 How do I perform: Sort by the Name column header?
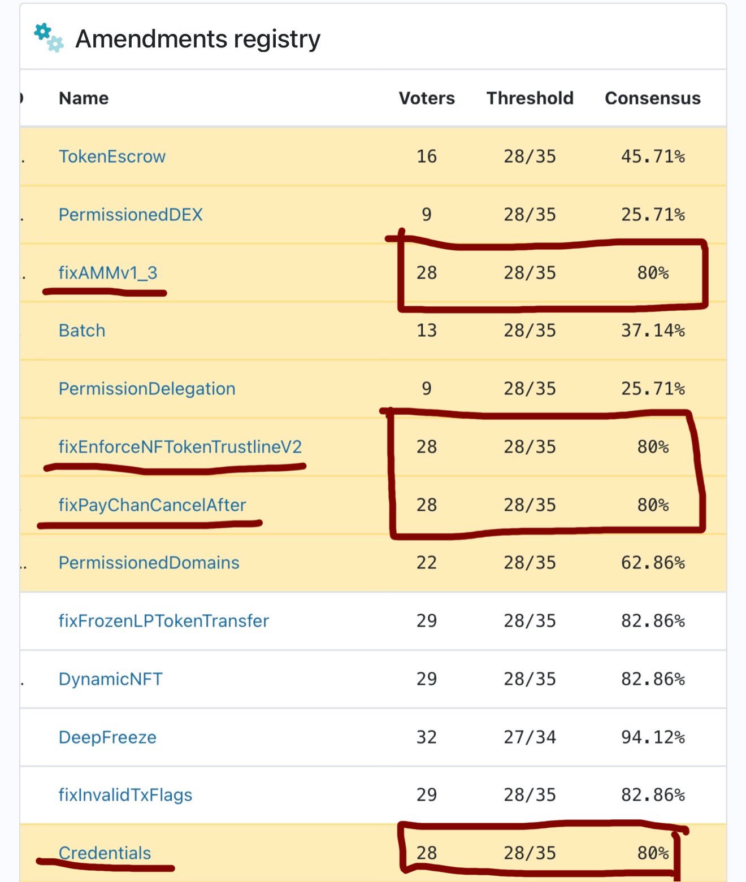(84, 98)
